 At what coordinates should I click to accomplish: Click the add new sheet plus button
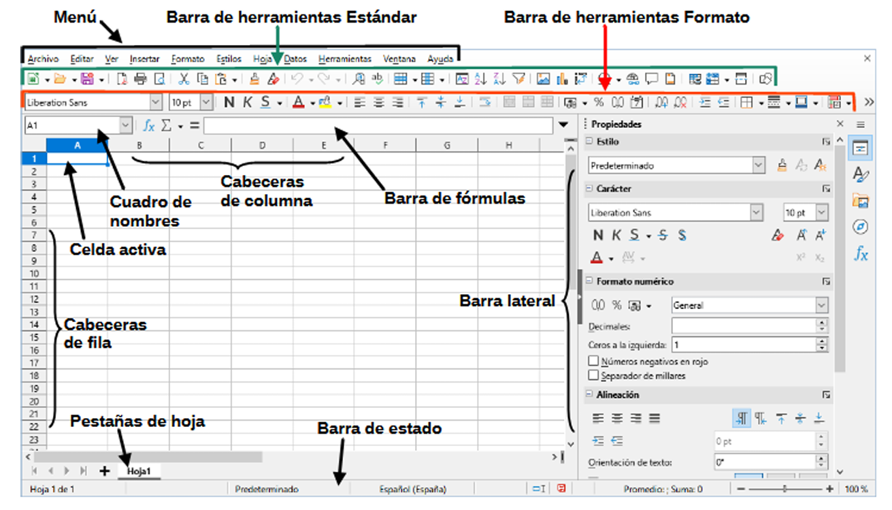click(x=105, y=471)
